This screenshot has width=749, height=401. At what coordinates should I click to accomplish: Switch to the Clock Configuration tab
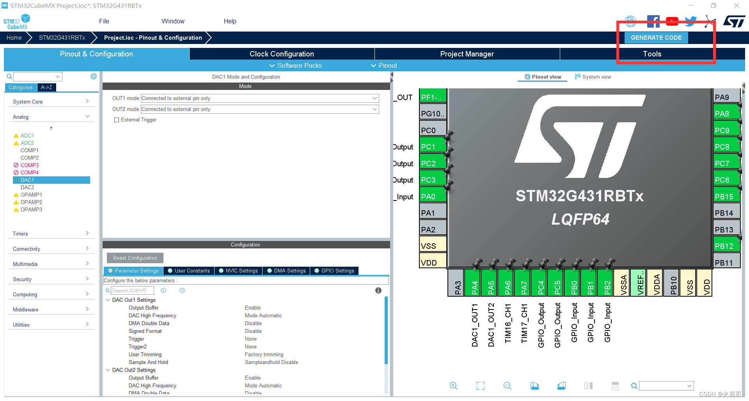(x=281, y=54)
